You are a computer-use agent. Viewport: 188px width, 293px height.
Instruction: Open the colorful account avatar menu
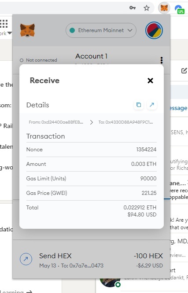coord(154,30)
